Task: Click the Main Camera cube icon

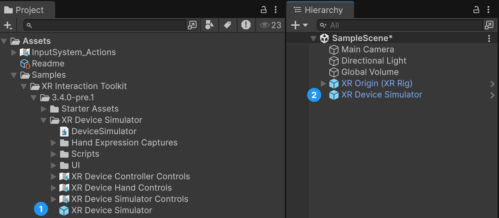Action: [334, 50]
